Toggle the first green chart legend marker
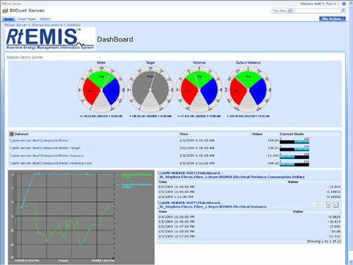 coord(118,175)
